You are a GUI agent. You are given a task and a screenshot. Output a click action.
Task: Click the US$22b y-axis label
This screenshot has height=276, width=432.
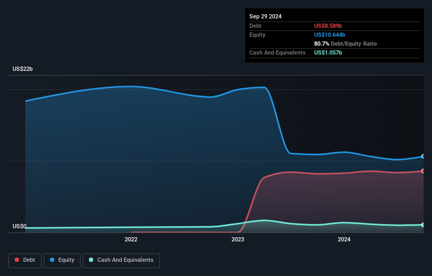[23, 69]
